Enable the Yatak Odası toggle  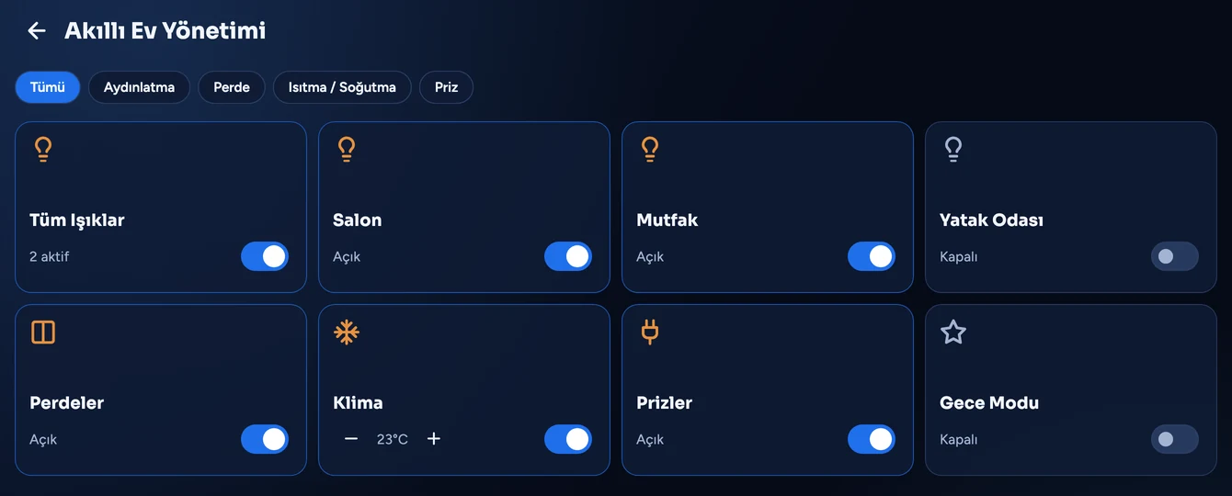click(x=1175, y=256)
